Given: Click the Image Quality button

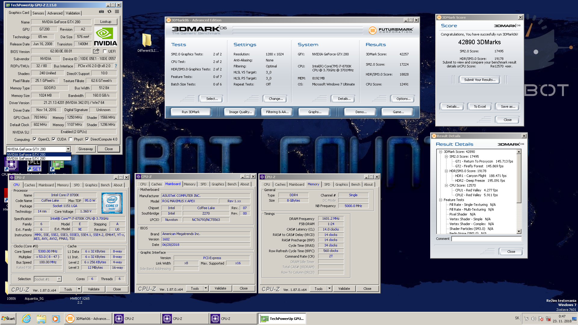Looking at the screenshot, I should pyautogui.click(x=240, y=112).
